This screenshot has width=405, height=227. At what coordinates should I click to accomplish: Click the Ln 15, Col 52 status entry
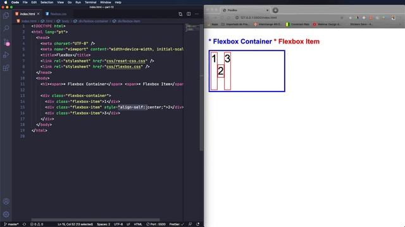coord(75,224)
